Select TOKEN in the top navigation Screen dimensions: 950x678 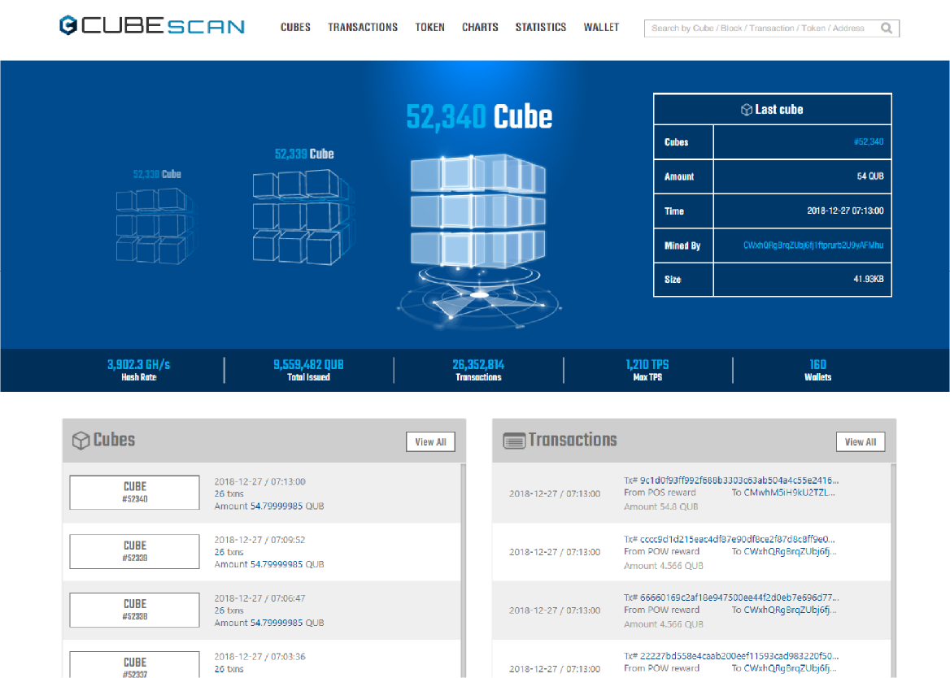(x=429, y=27)
